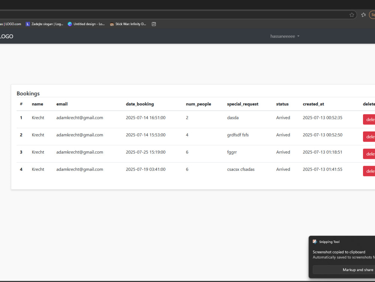
Task: Select date 2025-07-19 03:41:00 cell
Action: (x=145, y=169)
